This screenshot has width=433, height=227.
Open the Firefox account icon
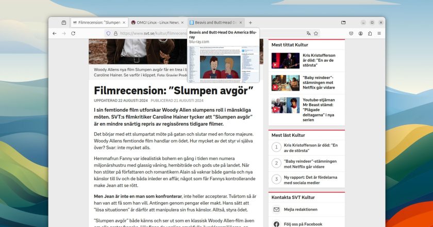pyautogui.click(x=361, y=33)
